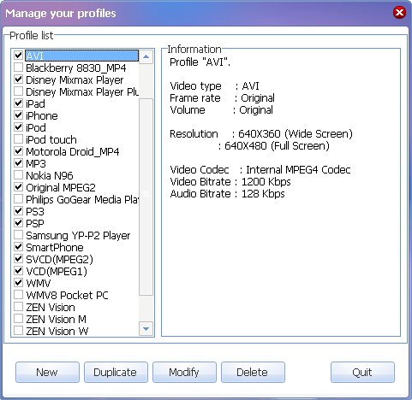Enable the Nokia N96 checkbox
The height and width of the screenshot is (400, 412).
pos(18,174)
